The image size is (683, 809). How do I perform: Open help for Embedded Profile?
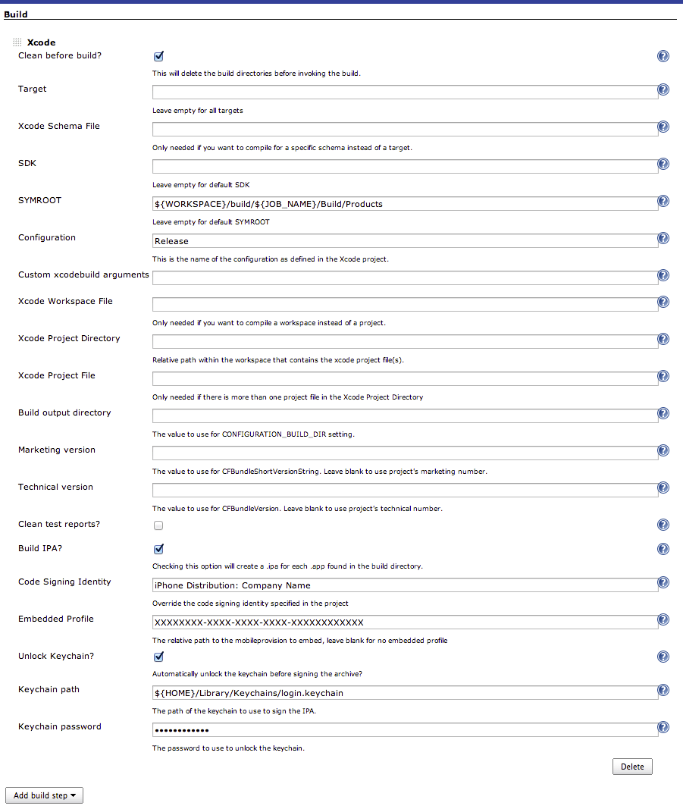coord(663,619)
